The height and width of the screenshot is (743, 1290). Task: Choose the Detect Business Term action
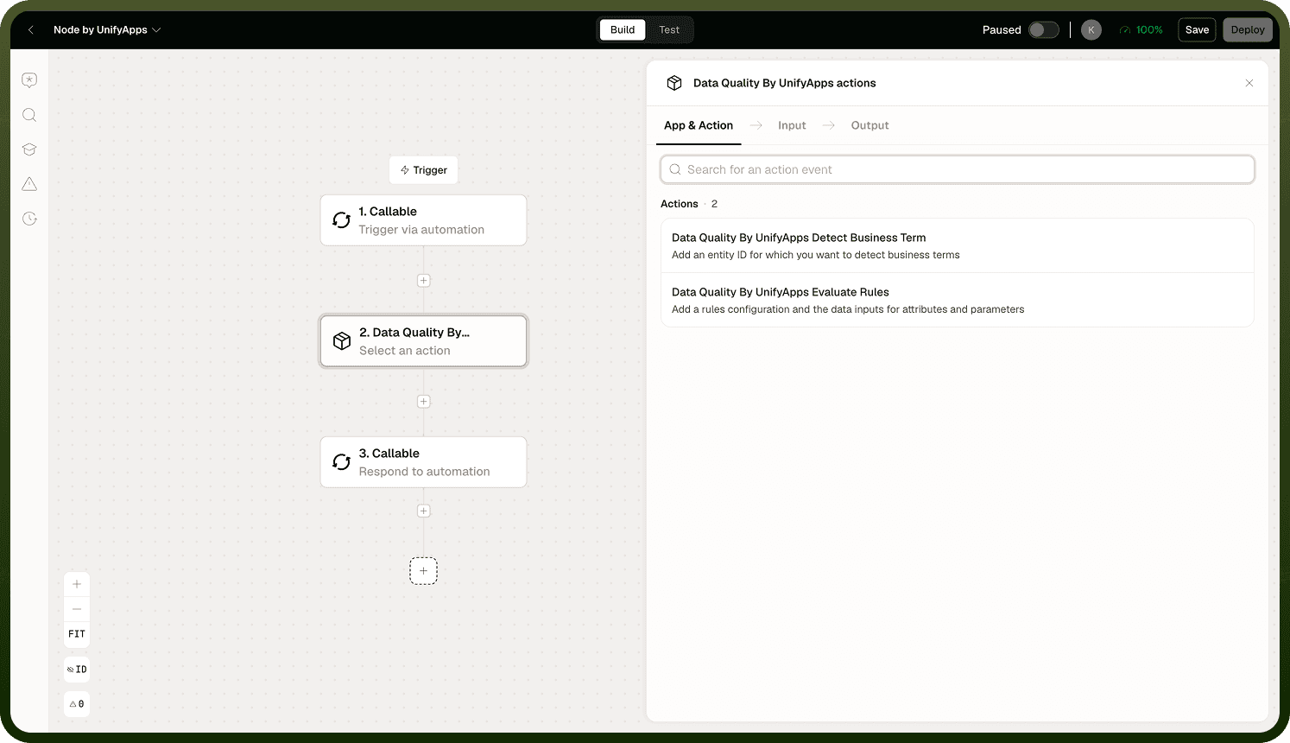(x=957, y=245)
